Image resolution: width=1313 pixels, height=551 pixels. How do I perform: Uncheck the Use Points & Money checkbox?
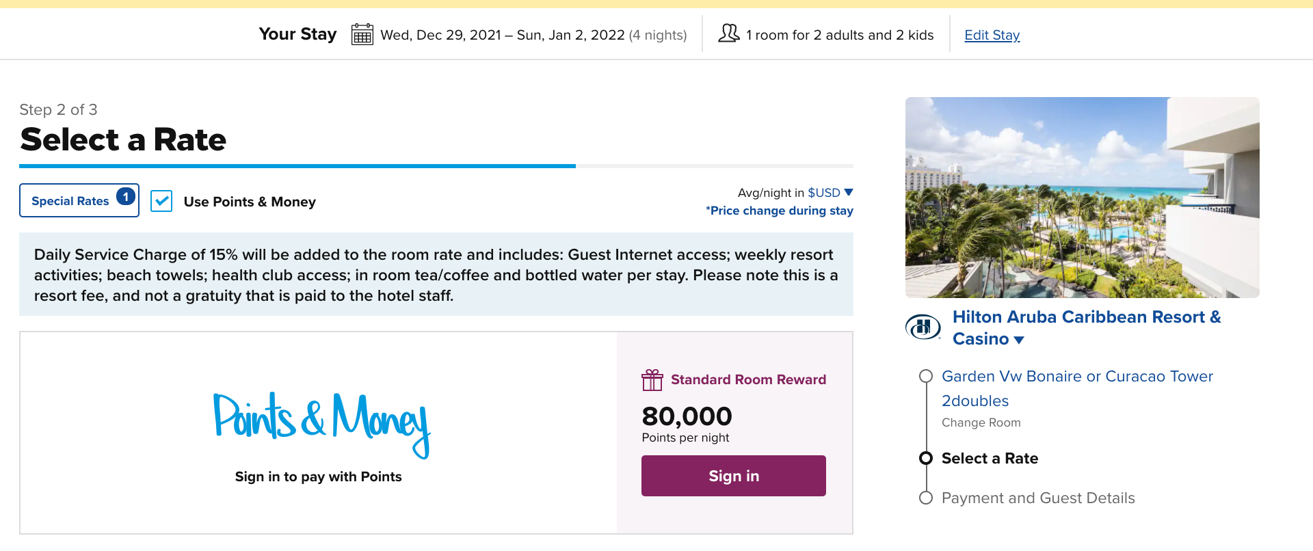tap(161, 201)
